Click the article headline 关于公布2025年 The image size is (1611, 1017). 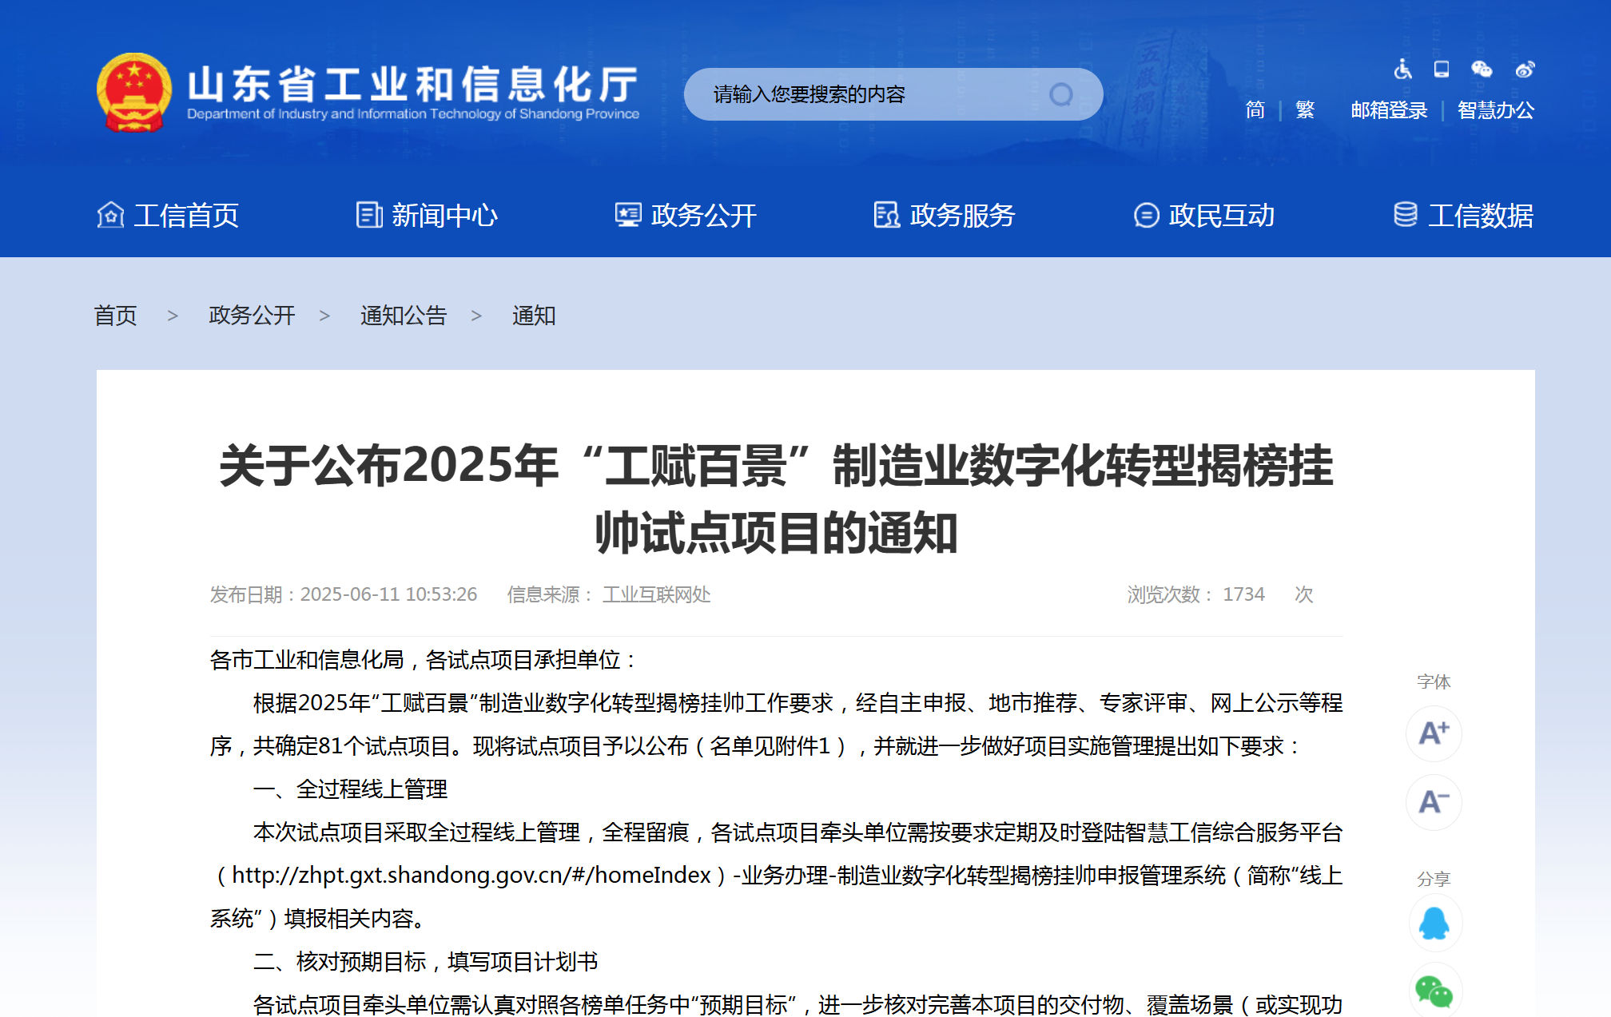(x=776, y=499)
